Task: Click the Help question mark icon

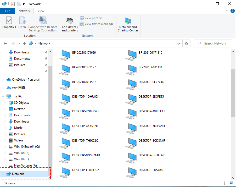Action: 232,11
